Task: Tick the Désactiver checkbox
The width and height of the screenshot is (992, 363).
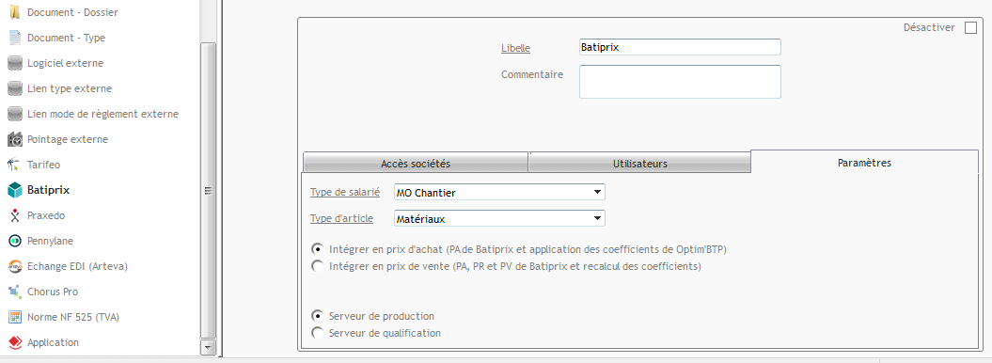Action: (x=970, y=28)
